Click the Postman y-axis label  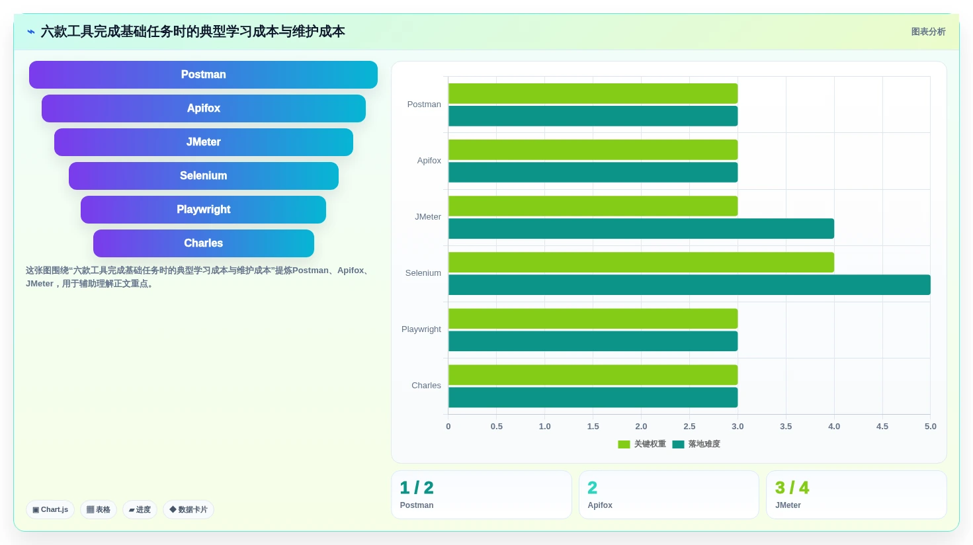click(x=424, y=105)
